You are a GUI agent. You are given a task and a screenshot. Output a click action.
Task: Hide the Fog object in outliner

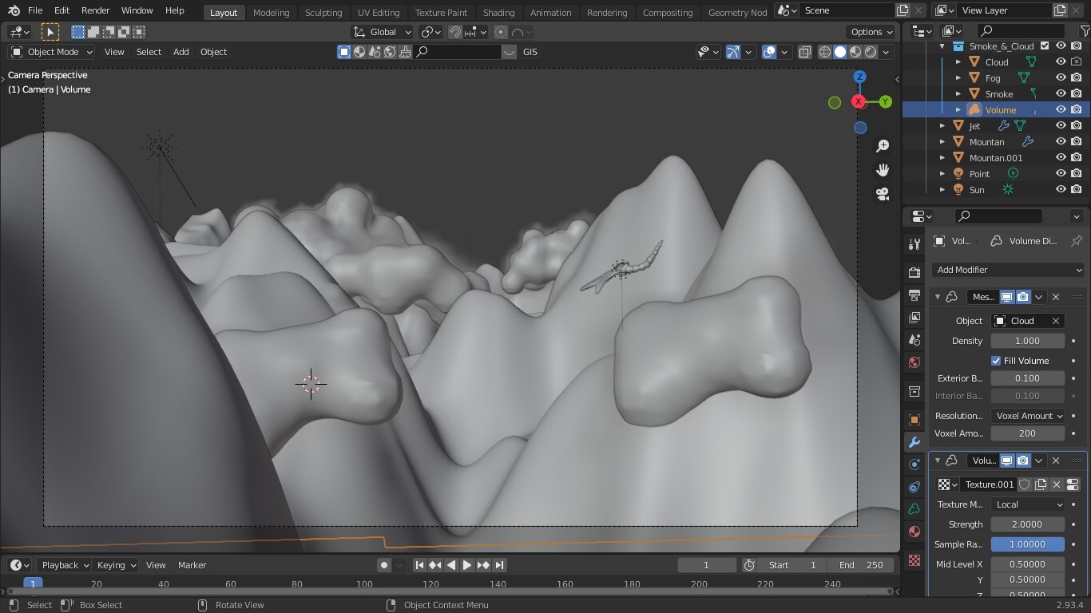coord(1061,78)
